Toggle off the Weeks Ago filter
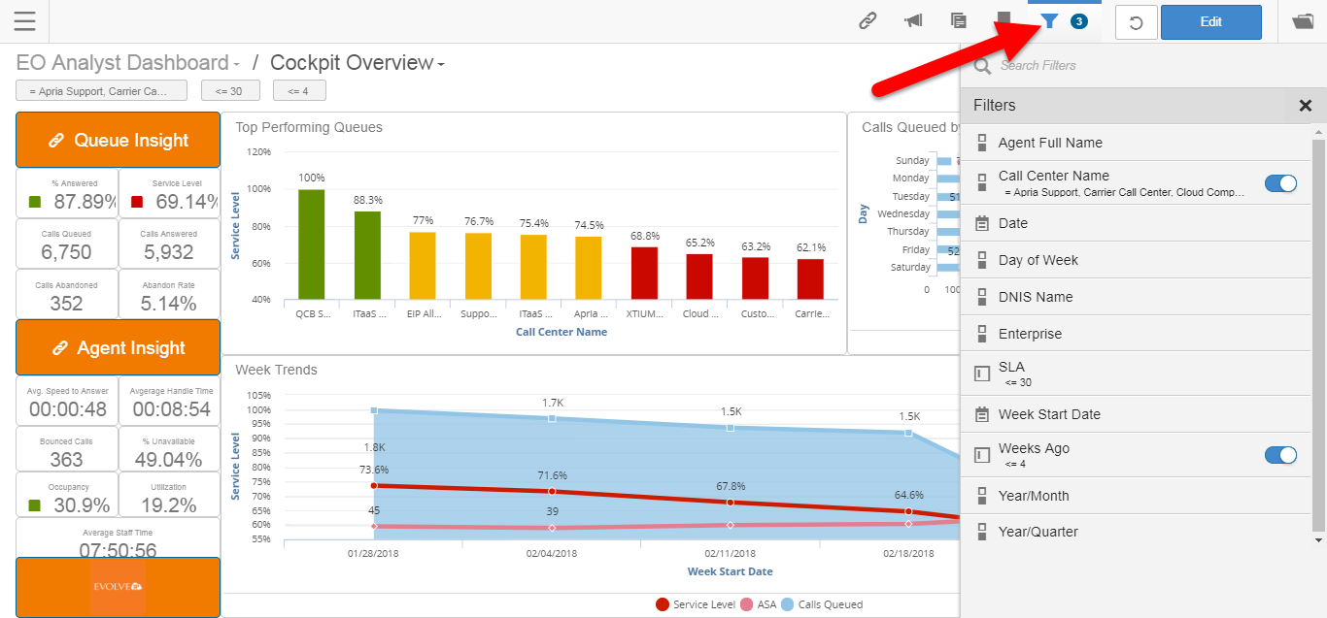Viewport: 1327px width, 618px height. 1280,455
